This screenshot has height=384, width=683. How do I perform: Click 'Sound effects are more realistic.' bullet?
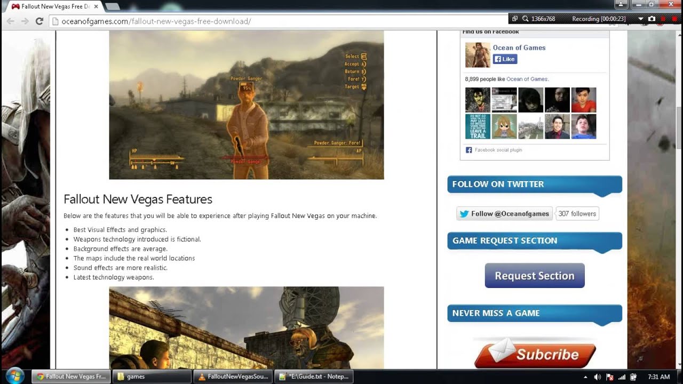point(121,268)
